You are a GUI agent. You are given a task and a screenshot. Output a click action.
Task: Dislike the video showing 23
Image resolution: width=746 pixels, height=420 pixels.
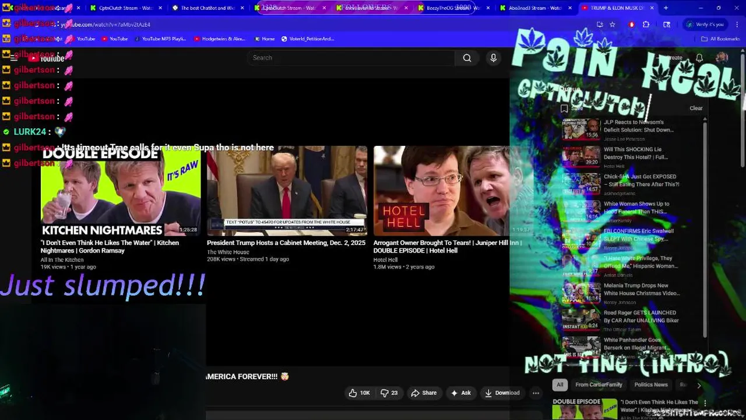(x=389, y=393)
